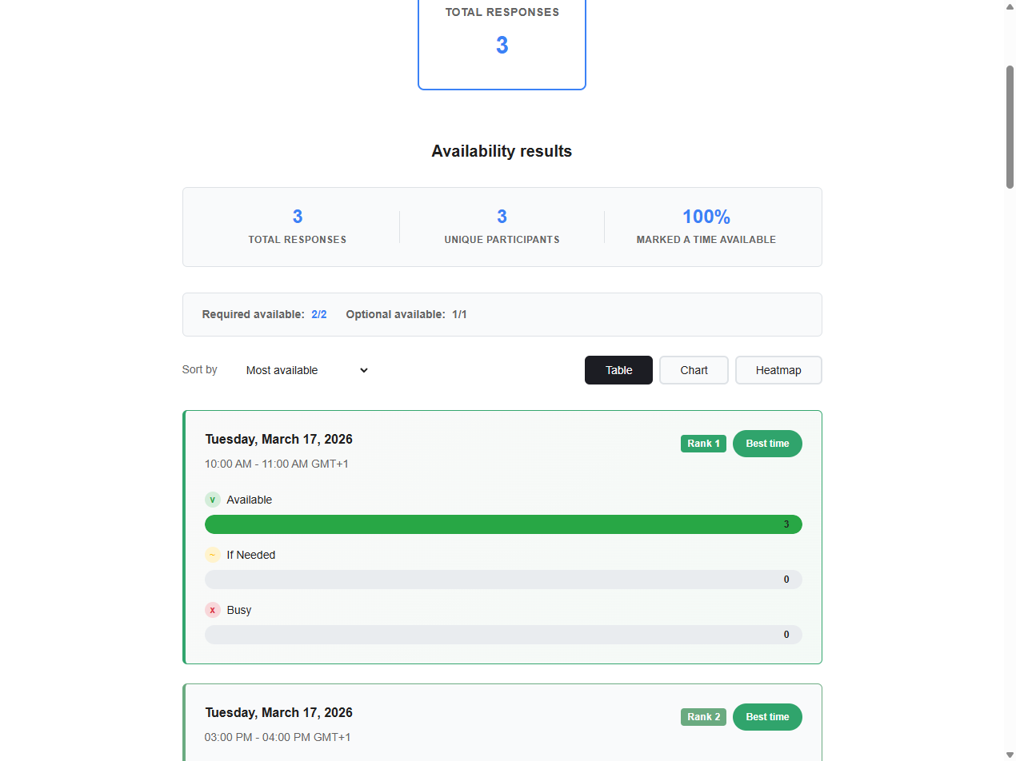Open the Most available sort dropdown
This screenshot has width=1016, height=761.
click(x=306, y=370)
